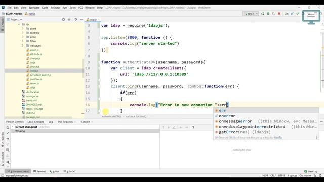Open the app.js run configuration dropdown
Viewport: 324px width, 182px height.
point(251,14)
